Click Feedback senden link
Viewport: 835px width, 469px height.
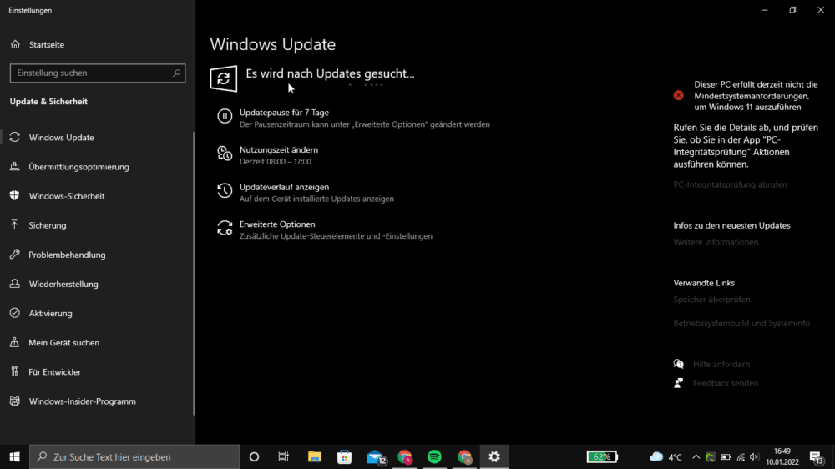pyautogui.click(x=726, y=383)
